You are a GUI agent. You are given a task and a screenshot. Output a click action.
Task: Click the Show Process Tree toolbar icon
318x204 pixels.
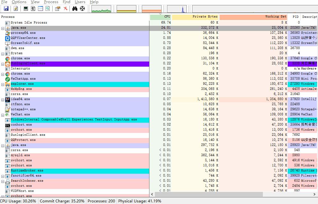[33, 9]
